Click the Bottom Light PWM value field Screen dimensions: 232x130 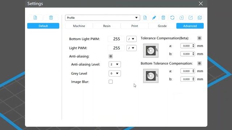coord(116,39)
